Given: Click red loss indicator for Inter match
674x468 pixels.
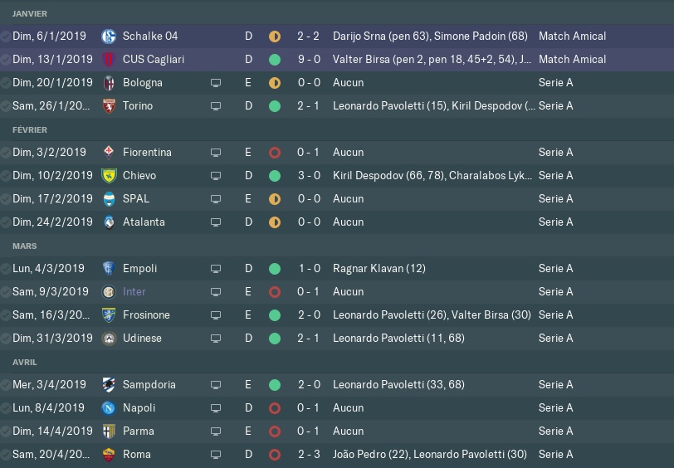Looking at the screenshot, I should click(275, 292).
